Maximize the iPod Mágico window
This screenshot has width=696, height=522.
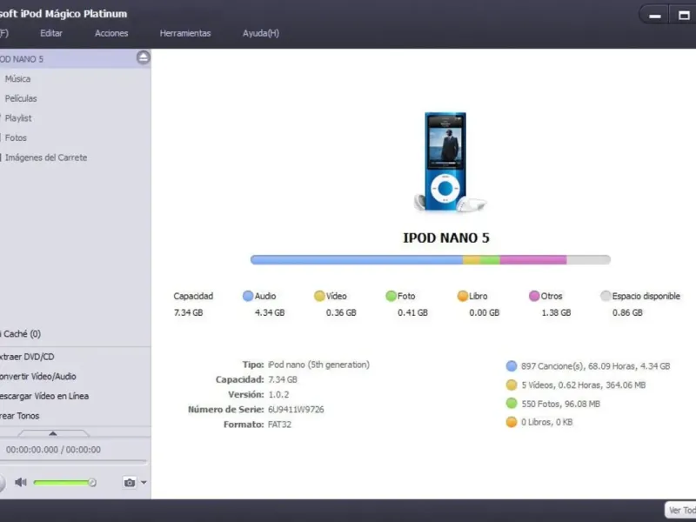click(684, 16)
